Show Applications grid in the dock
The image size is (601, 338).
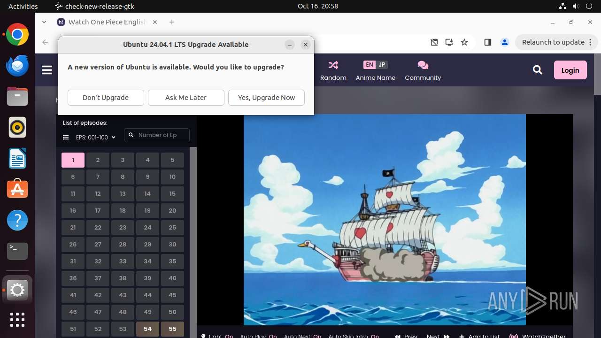point(17,320)
